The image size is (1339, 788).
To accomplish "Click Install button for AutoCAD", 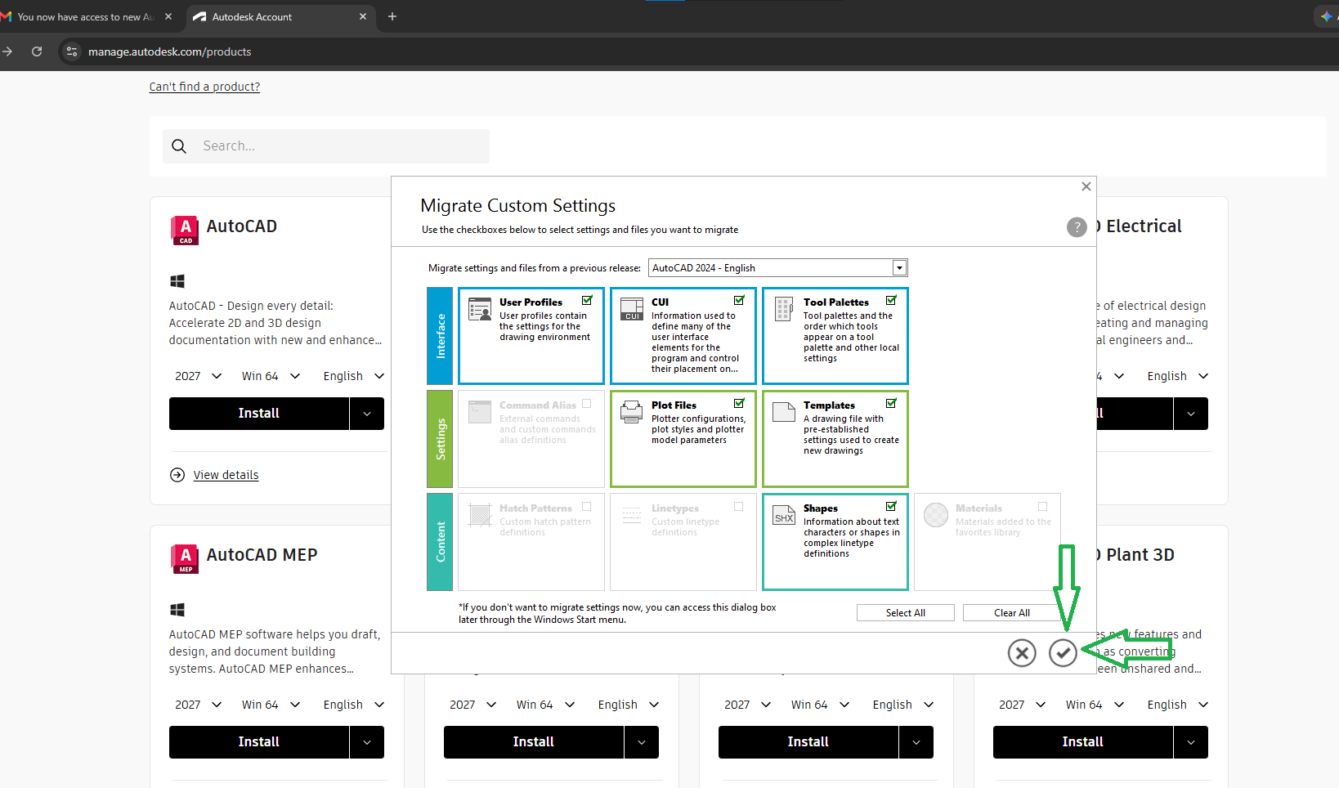I will click(x=259, y=414).
